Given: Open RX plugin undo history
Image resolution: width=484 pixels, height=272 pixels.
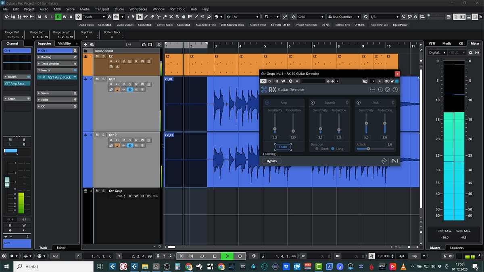Looking at the screenshot, I should point(380,90).
